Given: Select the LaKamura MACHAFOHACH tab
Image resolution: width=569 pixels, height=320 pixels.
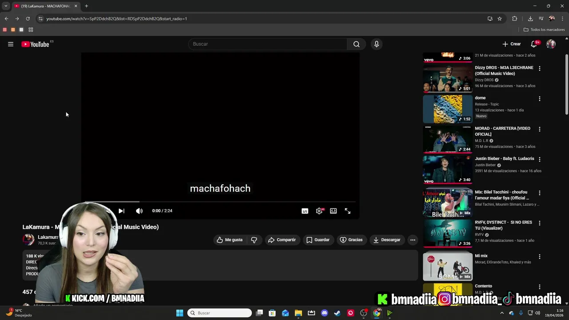Looking at the screenshot, I should click(x=46, y=6).
